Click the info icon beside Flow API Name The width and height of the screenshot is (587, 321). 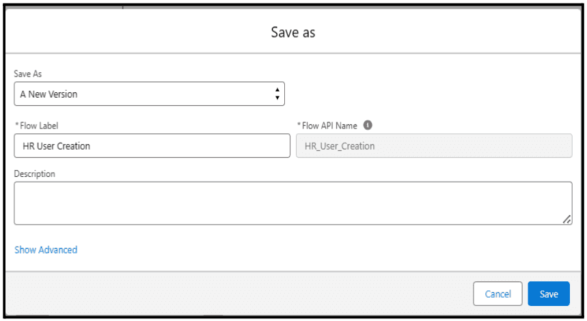point(368,125)
